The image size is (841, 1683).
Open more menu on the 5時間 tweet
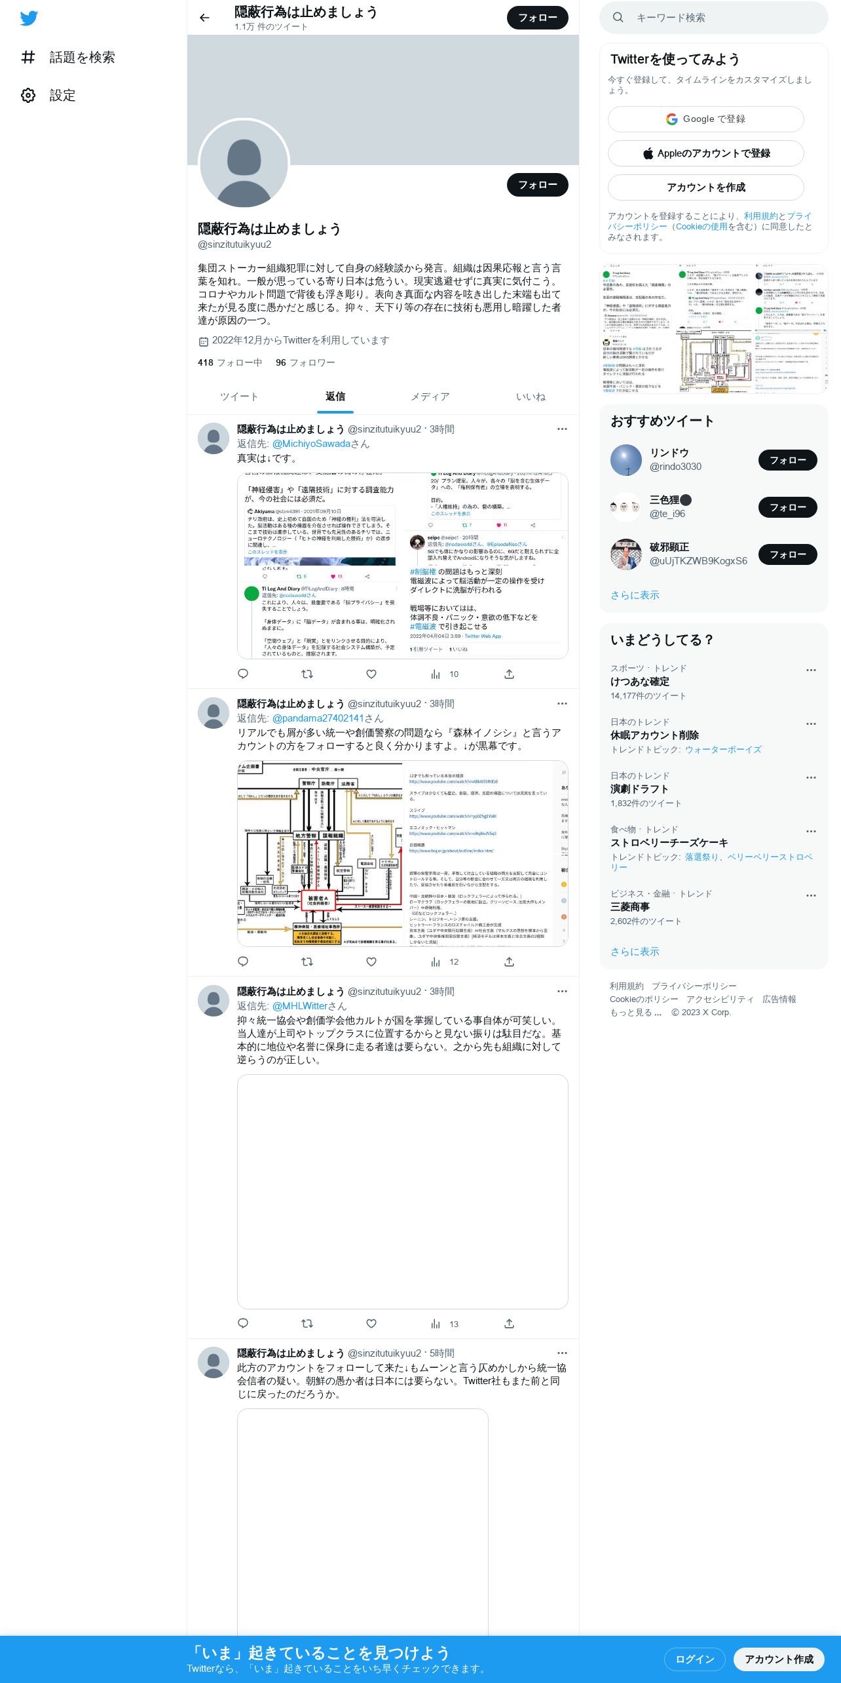click(x=562, y=1353)
